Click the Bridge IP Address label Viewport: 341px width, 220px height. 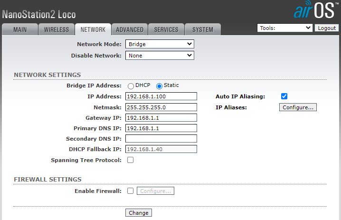94,86
